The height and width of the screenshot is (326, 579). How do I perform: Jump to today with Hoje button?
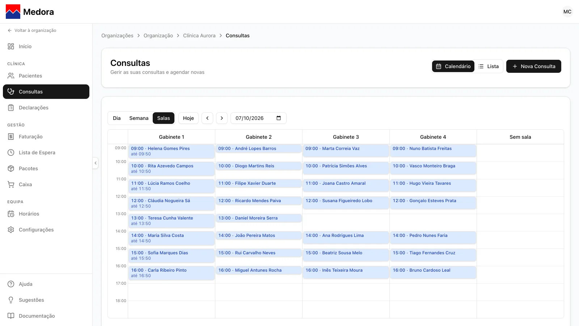point(189,118)
